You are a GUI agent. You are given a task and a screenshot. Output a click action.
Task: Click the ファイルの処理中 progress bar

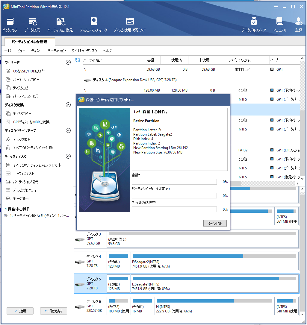(x=174, y=209)
